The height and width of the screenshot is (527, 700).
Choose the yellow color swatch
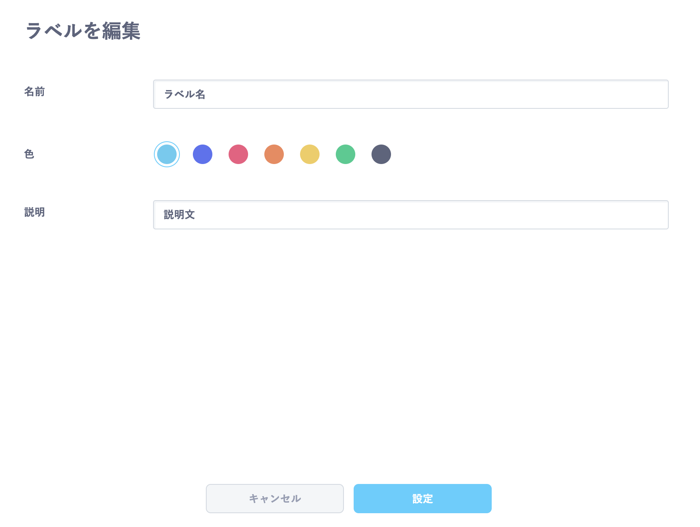click(x=310, y=154)
